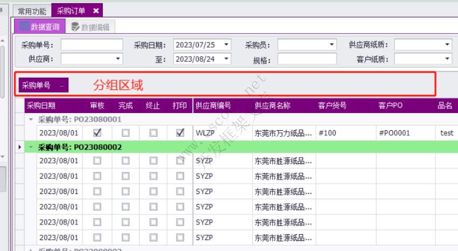Sort by 客户PO column header
Screen dimensions: 458x251
(406, 106)
